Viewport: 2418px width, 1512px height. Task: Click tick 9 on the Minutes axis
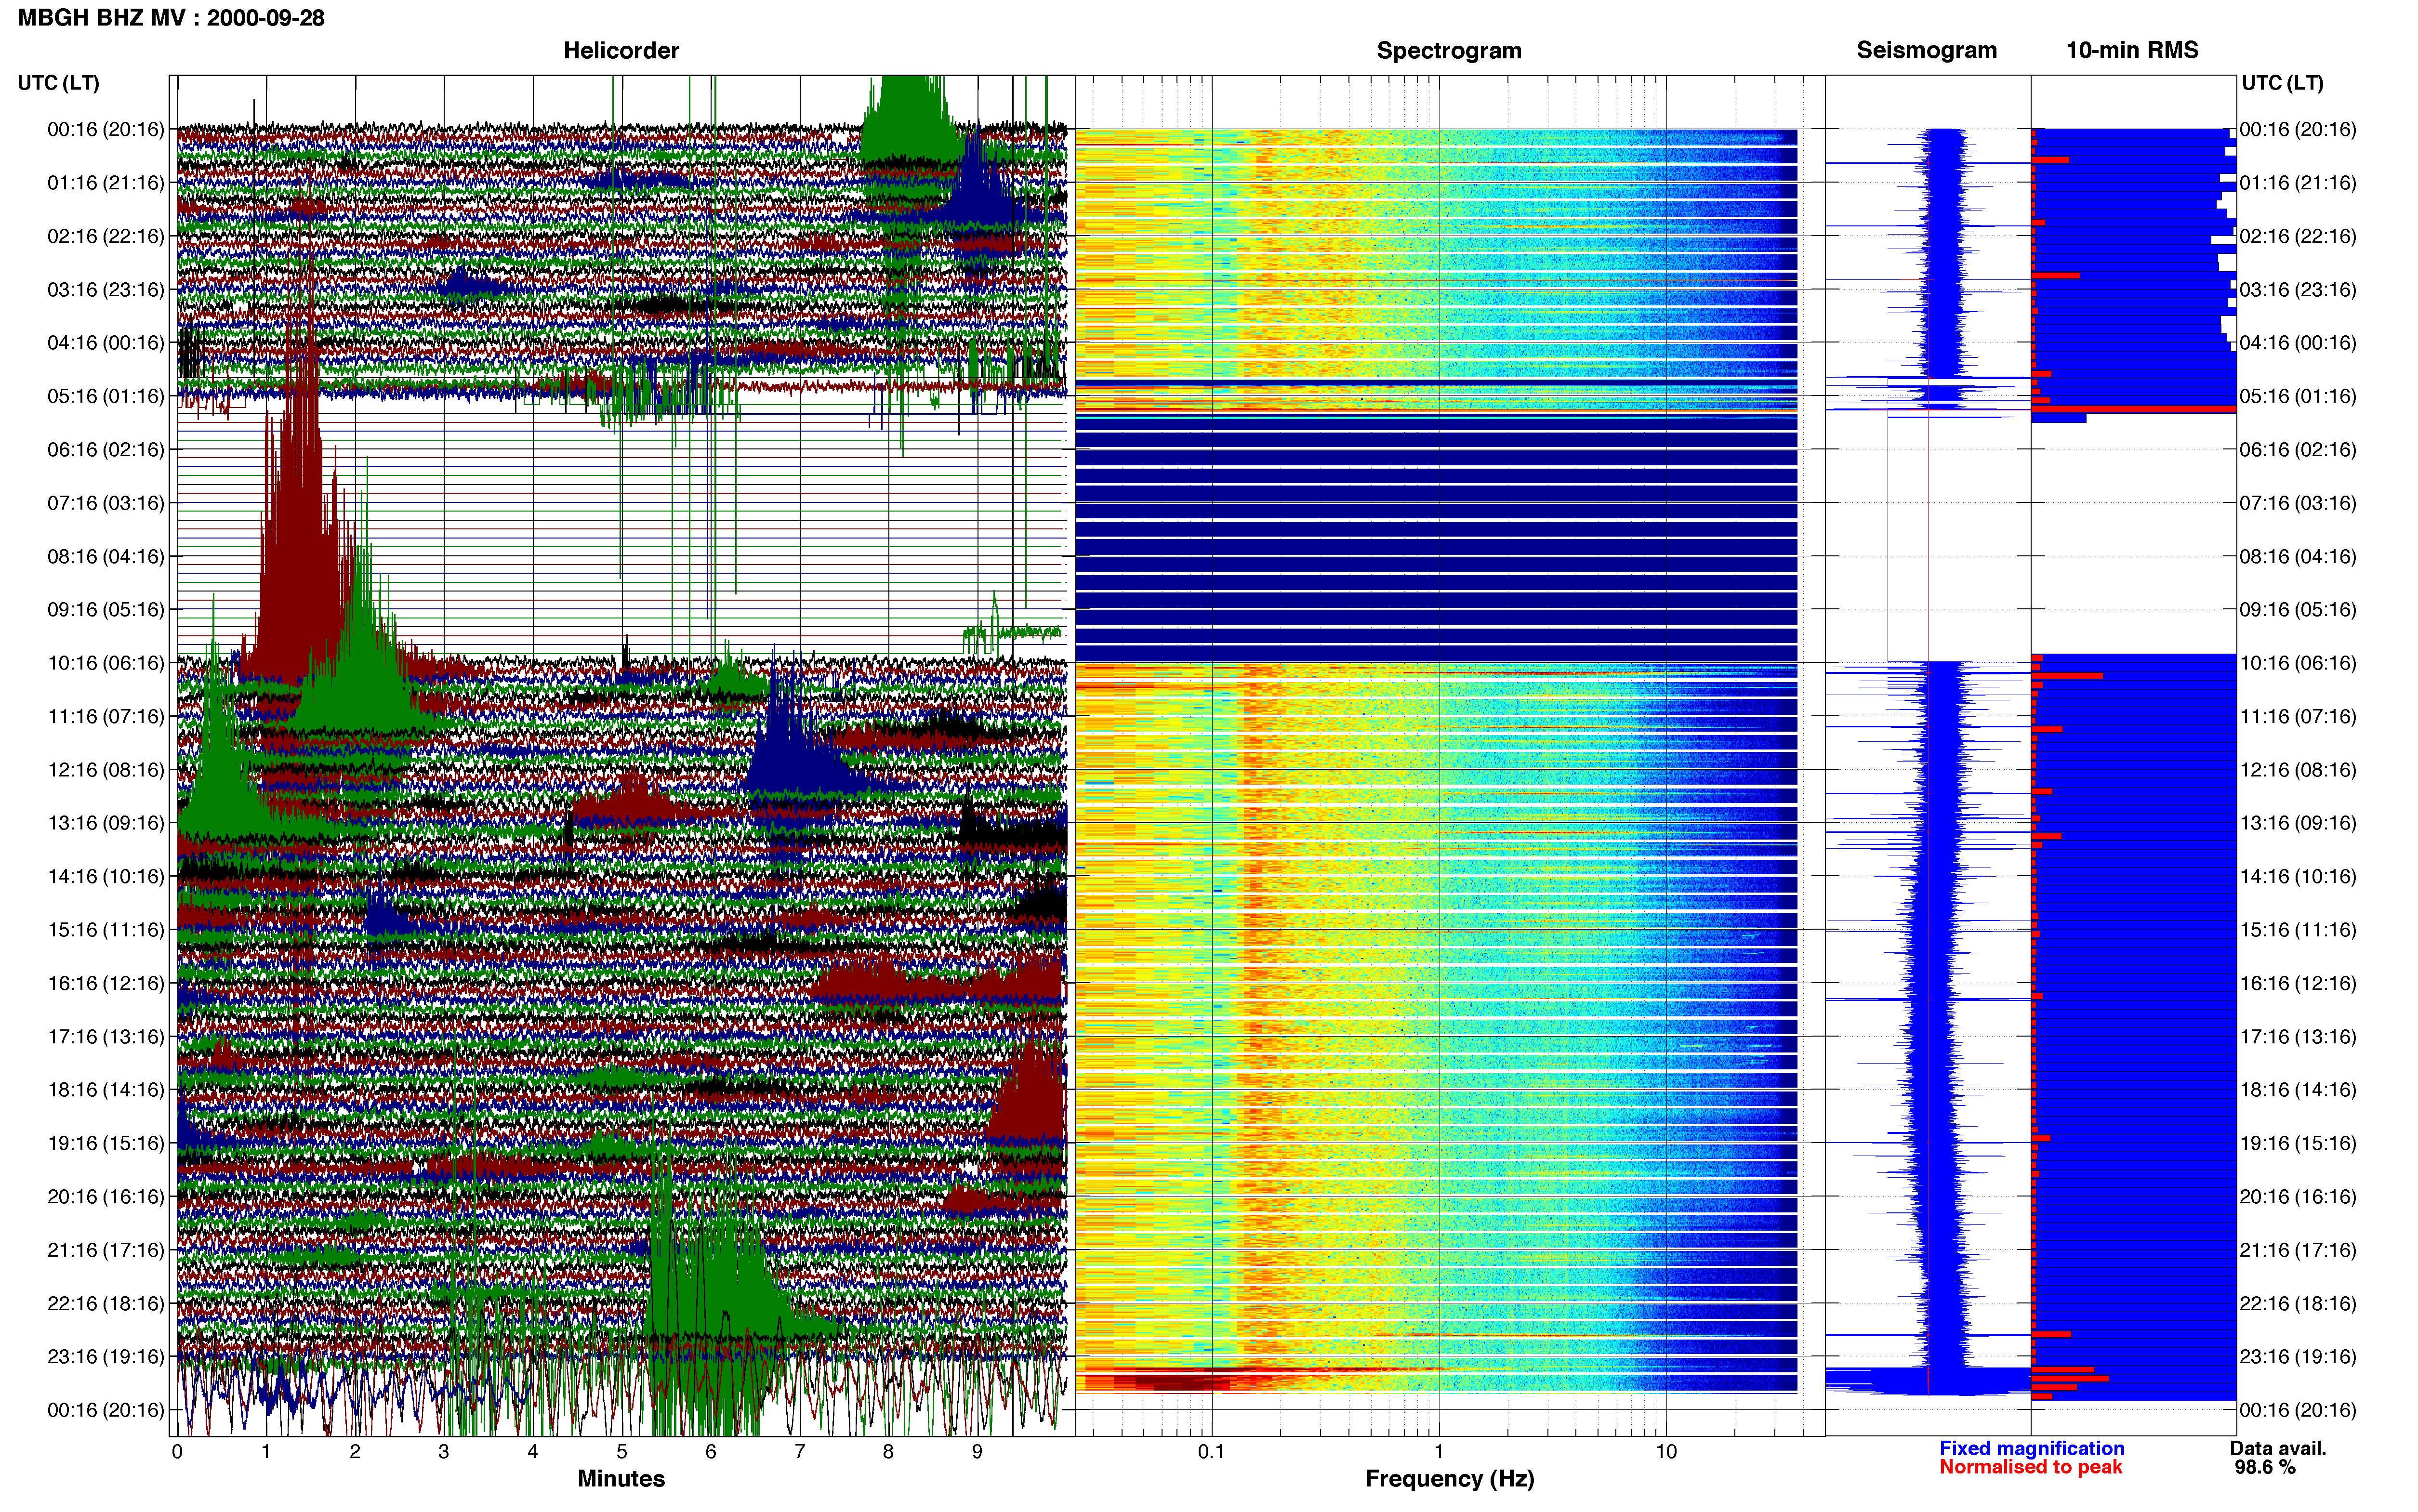click(x=977, y=1452)
